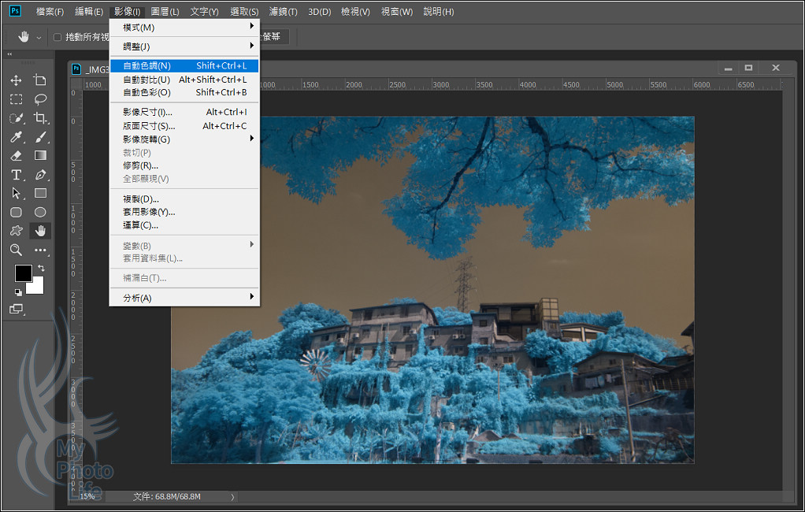The image size is (805, 512).
Task: Select the Horizontal Type tool
Action: (16, 175)
